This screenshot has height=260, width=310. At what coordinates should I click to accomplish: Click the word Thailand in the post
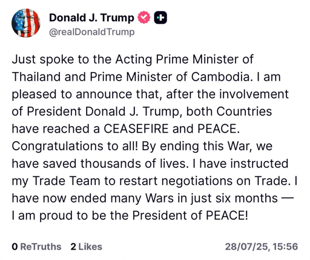tap(36, 77)
